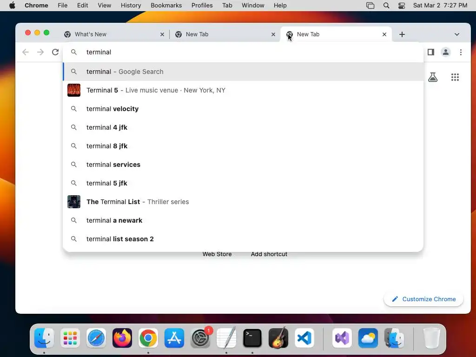Open the History menu
The image size is (476, 357).
131,6
